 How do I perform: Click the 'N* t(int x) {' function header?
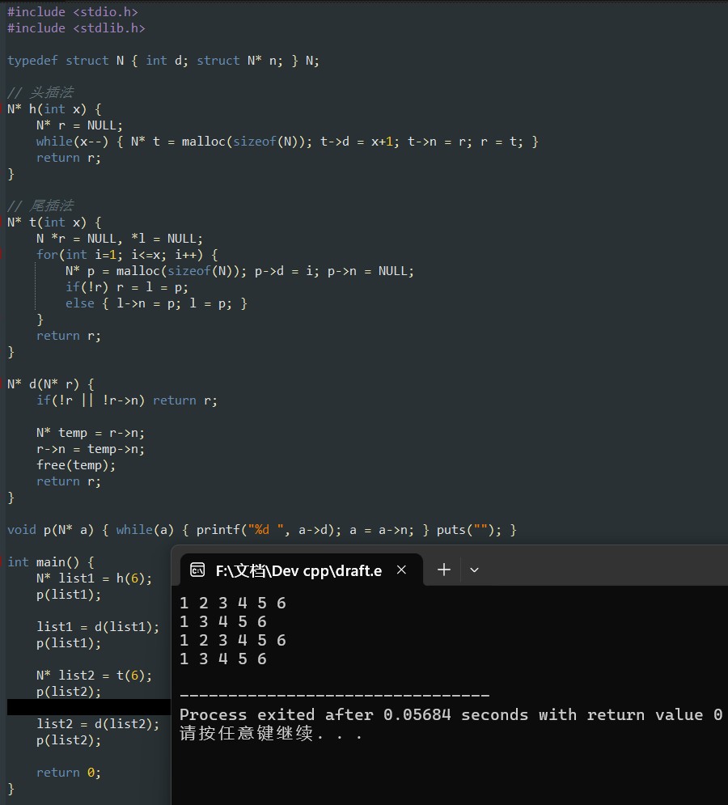[54, 222]
